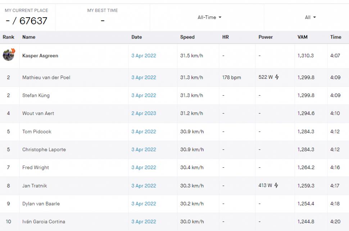Open Tom Pidcock's 3 Apr 2022 activity
This screenshot has width=349, height=231.
click(x=144, y=132)
